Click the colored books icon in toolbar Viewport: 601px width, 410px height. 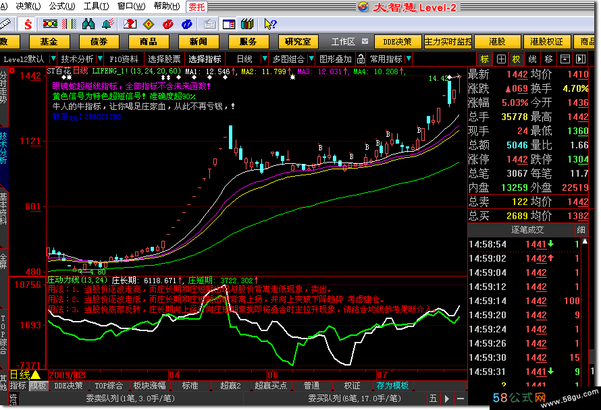[247, 24]
